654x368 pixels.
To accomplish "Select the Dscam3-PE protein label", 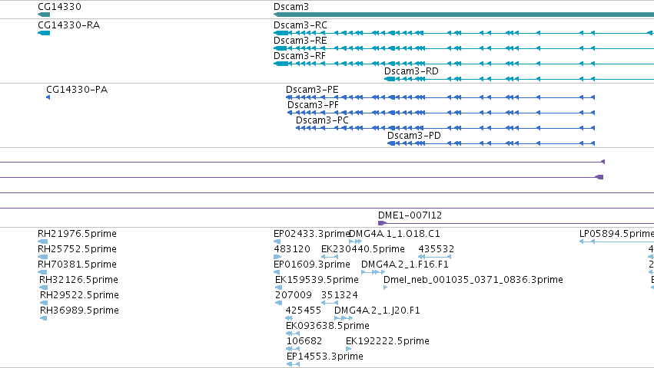I will pyautogui.click(x=312, y=90).
